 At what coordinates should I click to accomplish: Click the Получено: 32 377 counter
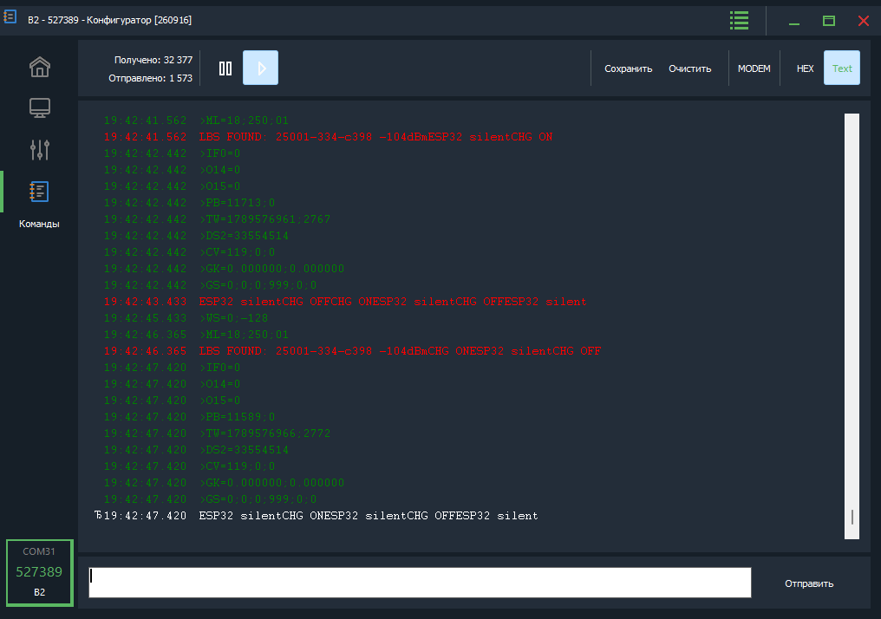click(153, 60)
